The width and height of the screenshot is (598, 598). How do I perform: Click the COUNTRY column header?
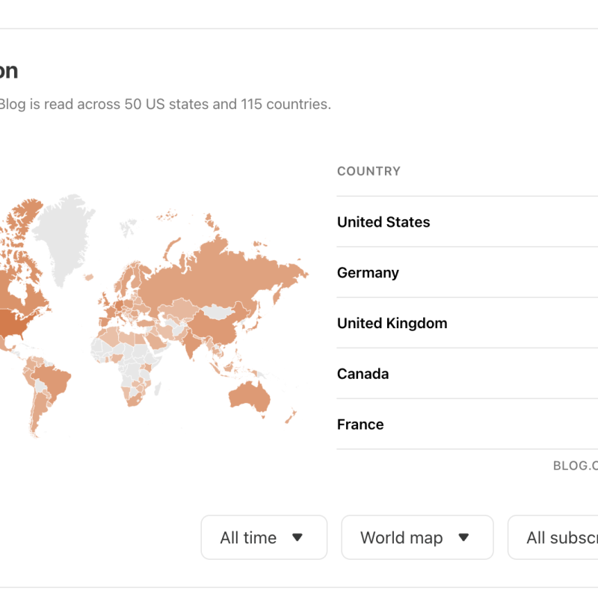click(369, 171)
